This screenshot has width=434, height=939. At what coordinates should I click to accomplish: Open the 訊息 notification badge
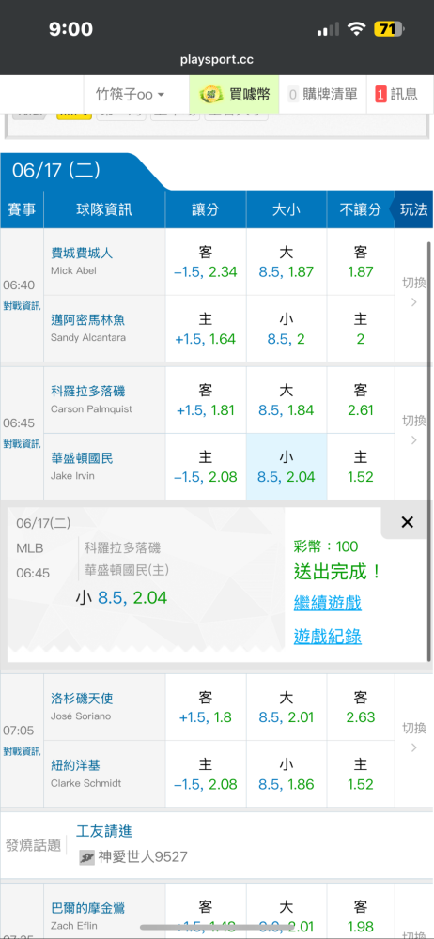380,95
